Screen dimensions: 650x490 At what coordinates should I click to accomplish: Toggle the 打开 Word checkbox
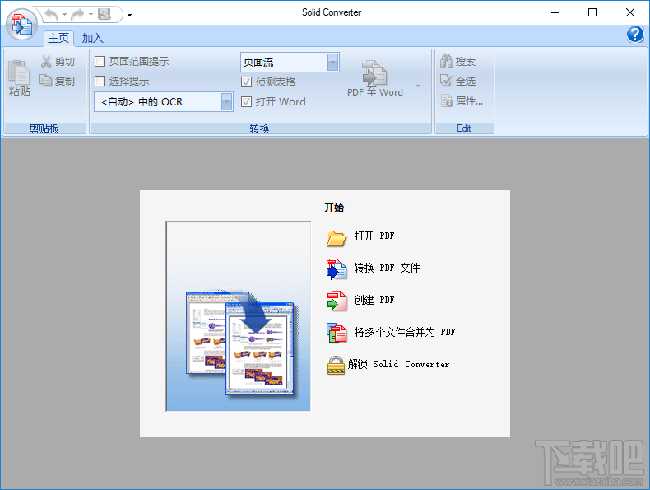[x=246, y=101]
